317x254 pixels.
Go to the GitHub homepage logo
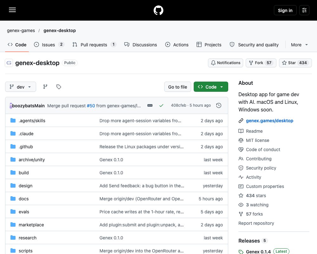pos(158,10)
